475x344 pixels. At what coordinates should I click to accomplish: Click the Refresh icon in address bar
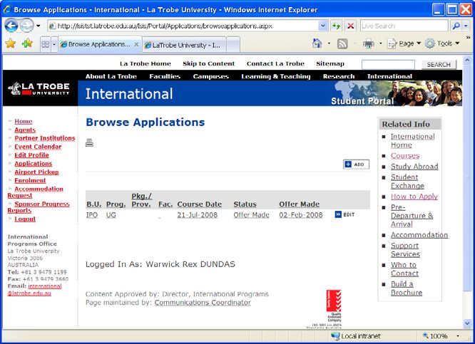tap(336, 26)
